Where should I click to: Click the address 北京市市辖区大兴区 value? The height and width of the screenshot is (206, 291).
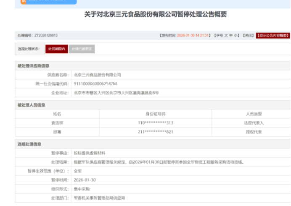[x=116, y=93]
